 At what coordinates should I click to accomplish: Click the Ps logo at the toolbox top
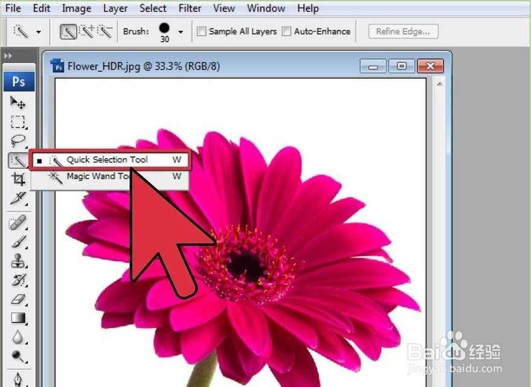pos(19,82)
